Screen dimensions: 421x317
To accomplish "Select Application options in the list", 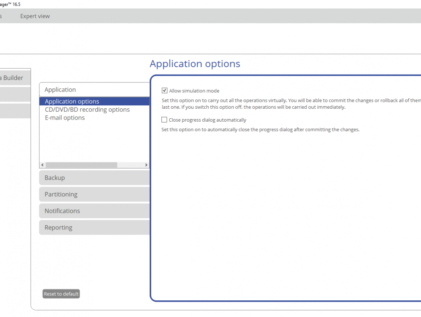I will pos(94,101).
